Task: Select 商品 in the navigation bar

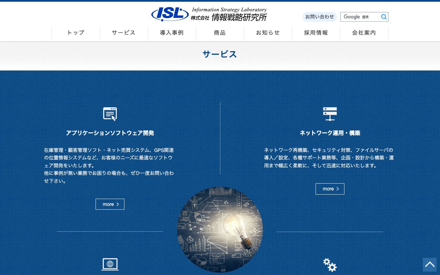Action: click(220, 33)
